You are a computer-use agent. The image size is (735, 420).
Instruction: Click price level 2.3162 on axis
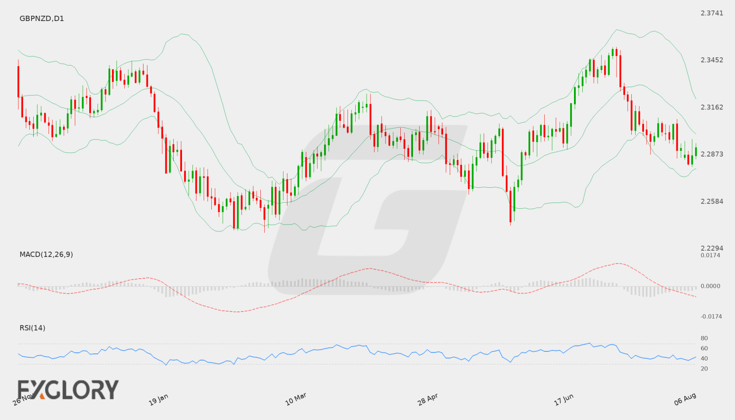(x=712, y=107)
